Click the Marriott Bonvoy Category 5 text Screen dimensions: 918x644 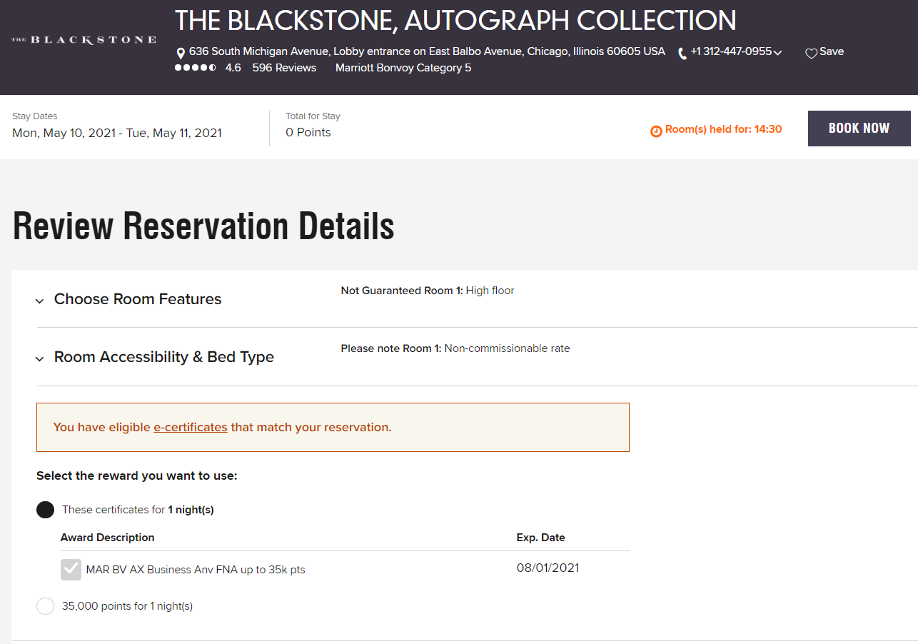pos(403,68)
